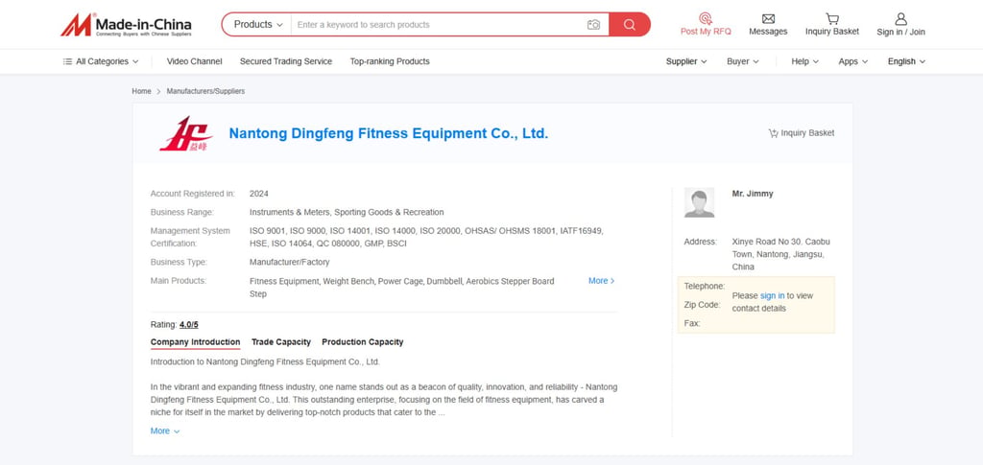
Task: Select Fitness Equipment, Weight Bench products text
Action: click(x=402, y=288)
